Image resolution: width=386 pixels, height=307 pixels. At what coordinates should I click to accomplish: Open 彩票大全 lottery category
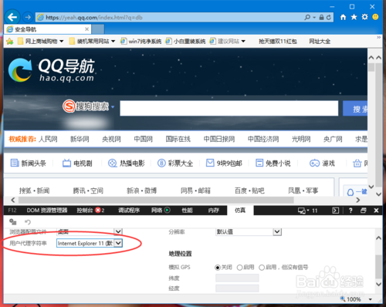175,163
